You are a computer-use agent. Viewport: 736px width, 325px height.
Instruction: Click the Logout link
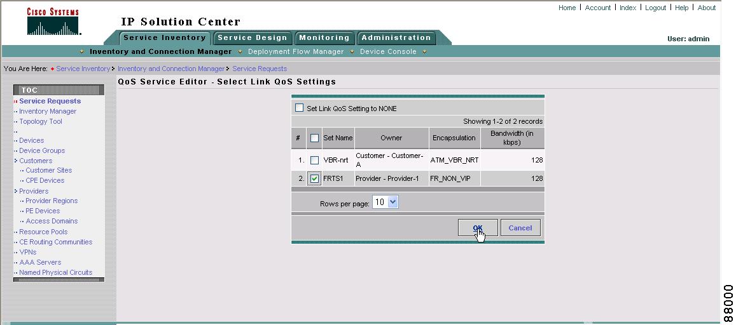(x=655, y=8)
